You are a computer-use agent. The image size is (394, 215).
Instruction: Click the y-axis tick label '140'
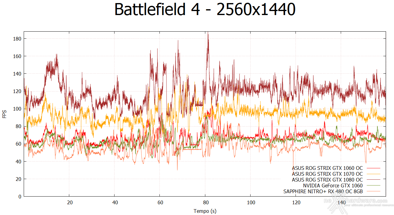click(x=17, y=74)
